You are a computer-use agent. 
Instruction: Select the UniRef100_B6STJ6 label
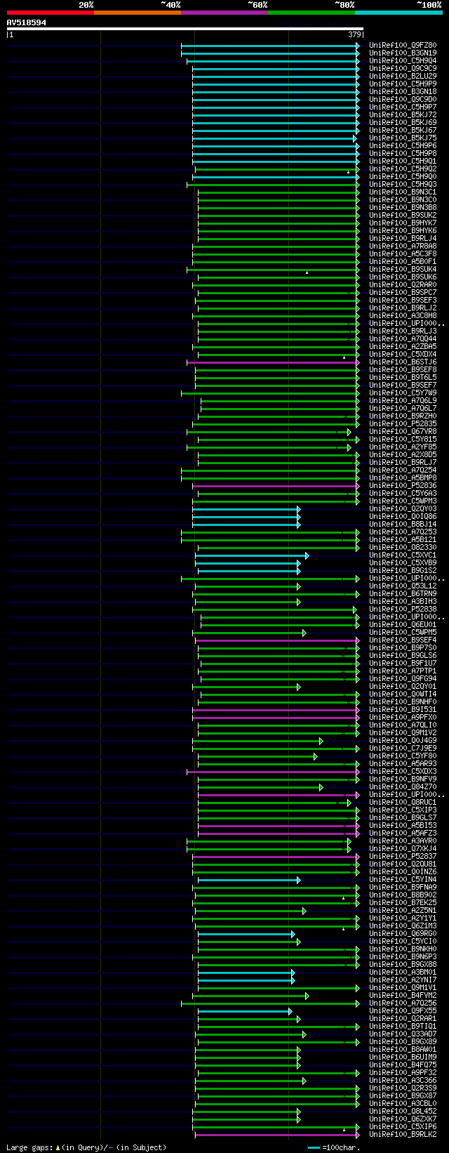click(403, 362)
